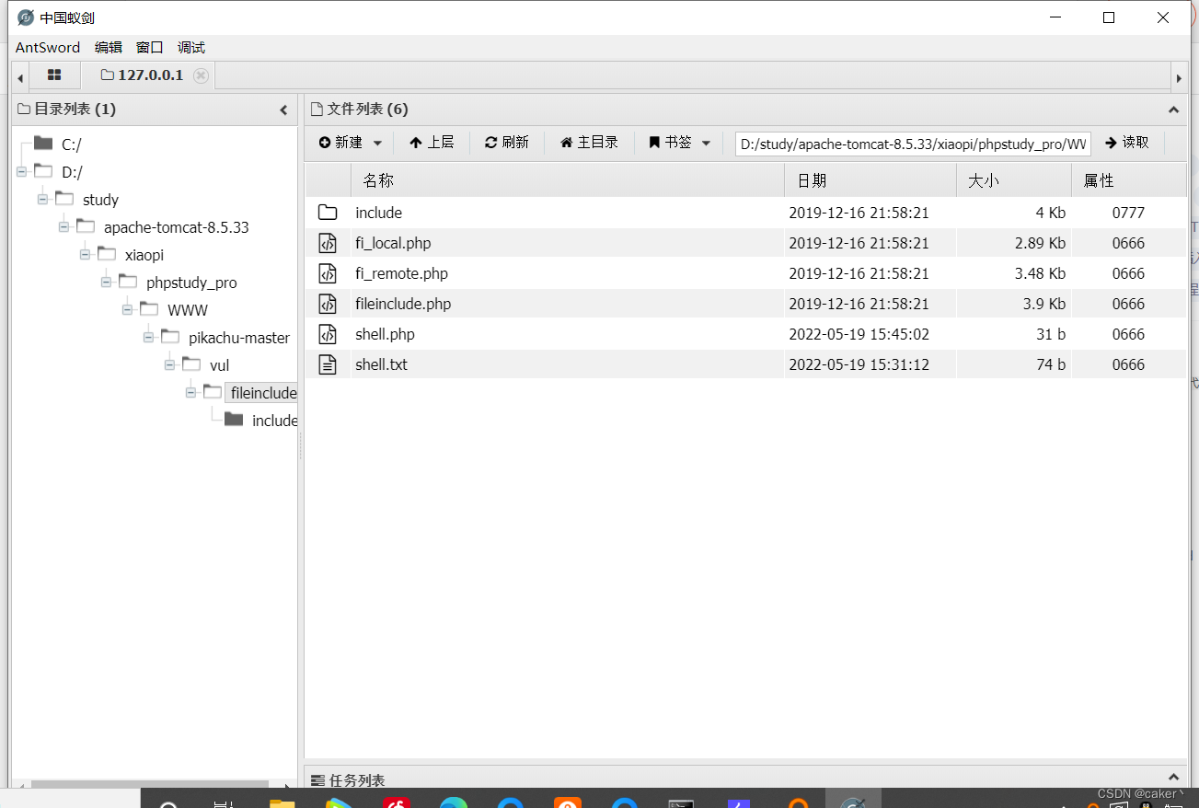Expand the 任务列表 panel chevron
The height and width of the screenshot is (808, 1199).
[x=1173, y=778]
